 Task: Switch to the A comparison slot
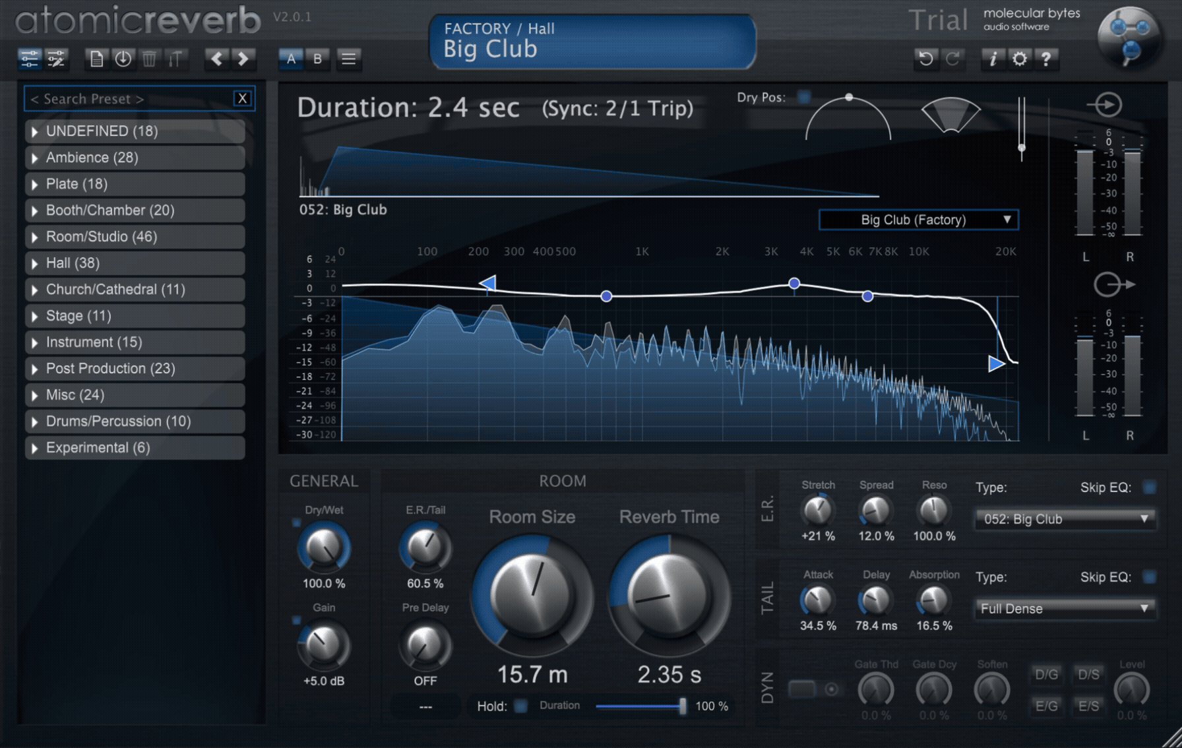(291, 59)
